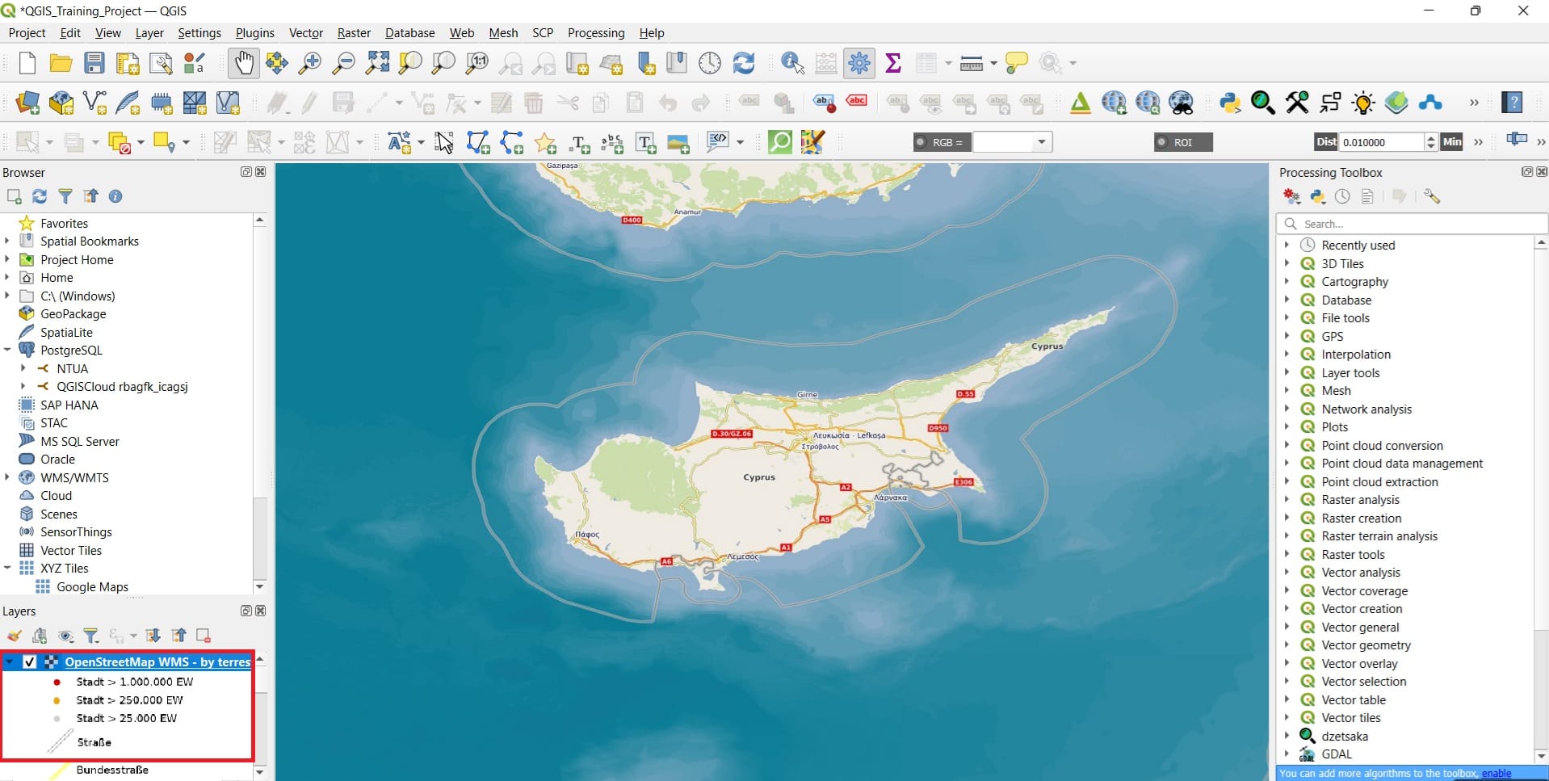Viewport: 1549px width, 781px height.
Task: Open the Processing menu
Action: click(x=596, y=33)
